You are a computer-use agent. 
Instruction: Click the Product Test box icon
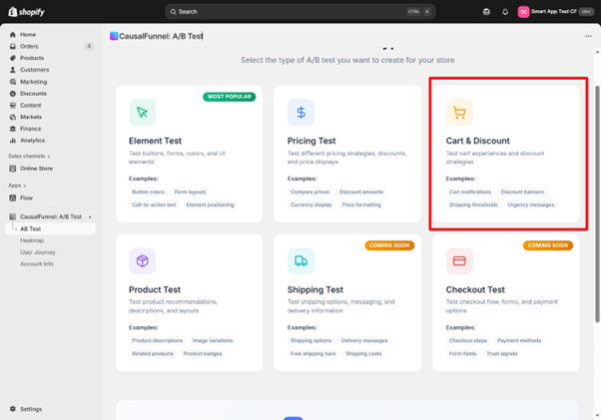142,261
